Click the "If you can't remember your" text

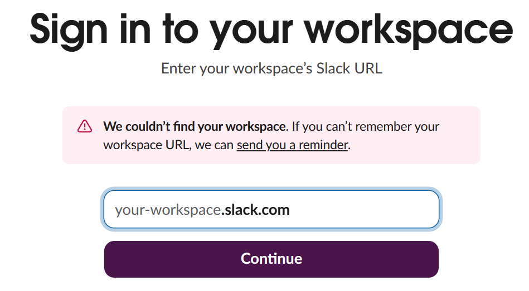pos(366,126)
